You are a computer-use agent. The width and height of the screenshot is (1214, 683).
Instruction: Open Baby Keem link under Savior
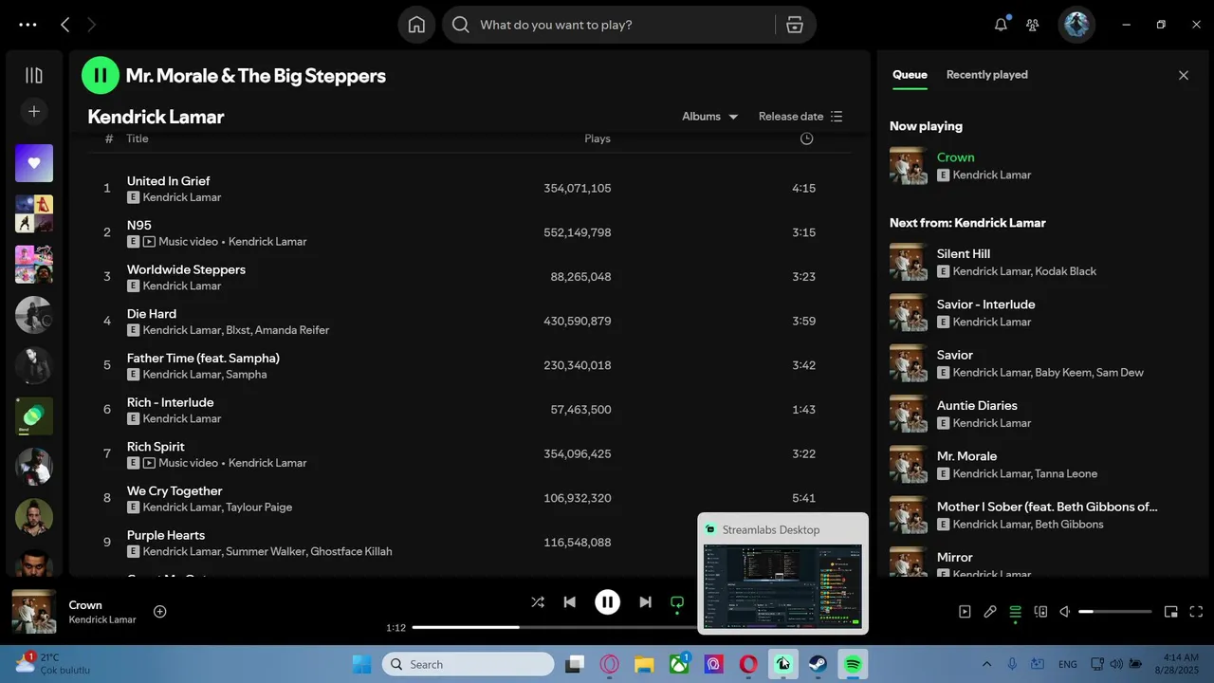coord(1061,373)
